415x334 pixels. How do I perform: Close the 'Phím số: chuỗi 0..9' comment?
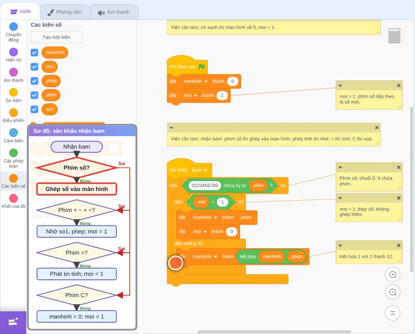(x=398, y=167)
